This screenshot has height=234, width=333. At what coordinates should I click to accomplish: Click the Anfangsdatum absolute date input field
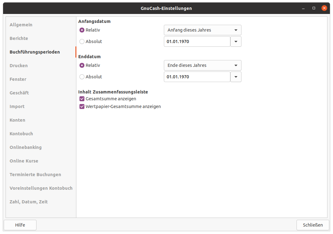[197, 41]
